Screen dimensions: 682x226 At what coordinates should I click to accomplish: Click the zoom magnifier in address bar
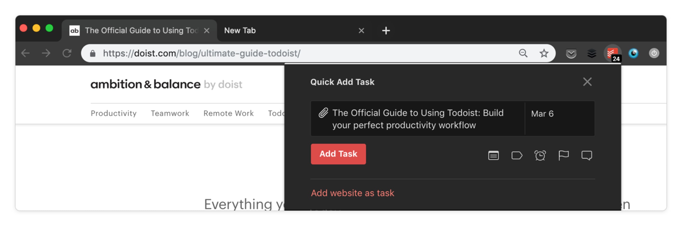click(523, 53)
